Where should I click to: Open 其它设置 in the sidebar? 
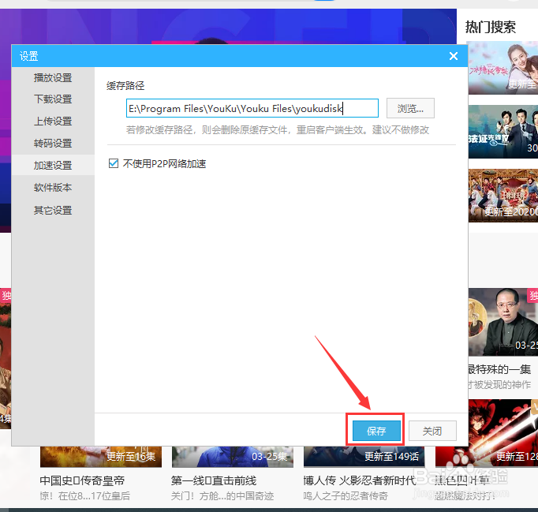[53, 210]
